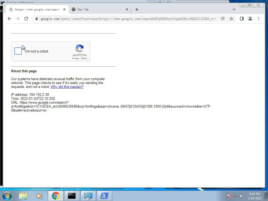Open reCAPTCHA Privacy link
268x201 pixels.
tap(75, 58)
